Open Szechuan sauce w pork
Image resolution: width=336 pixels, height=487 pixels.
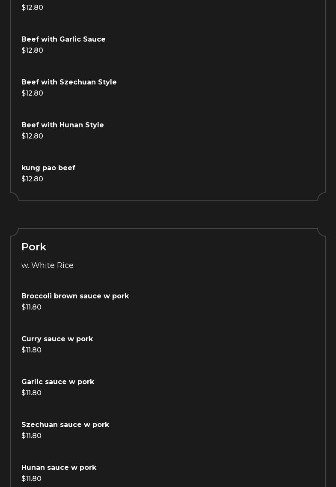click(65, 424)
